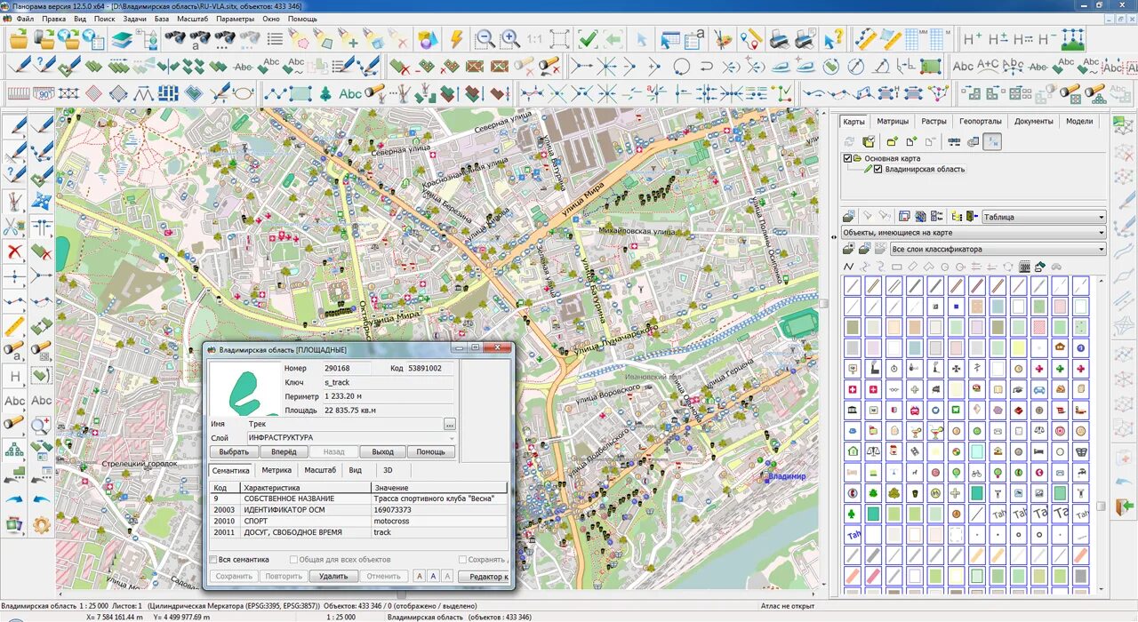
Task: Enable the 'Вся семантика' checkbox
Action: click(213, 560)
